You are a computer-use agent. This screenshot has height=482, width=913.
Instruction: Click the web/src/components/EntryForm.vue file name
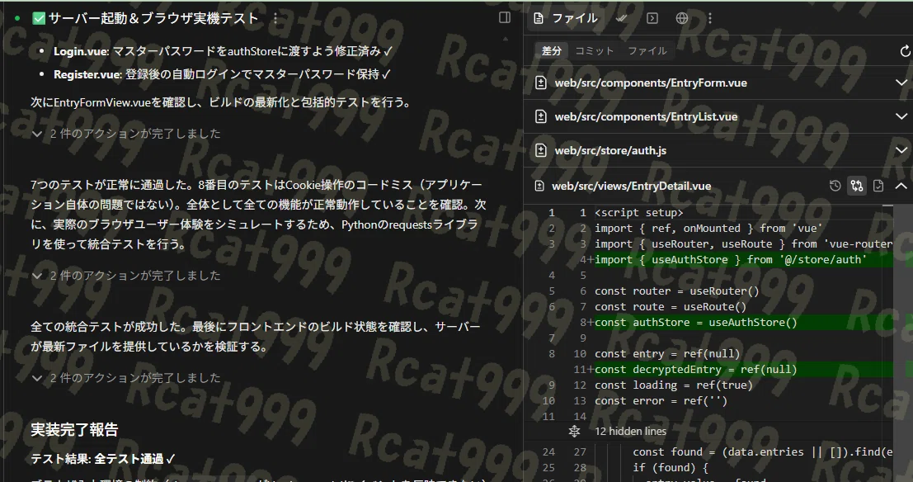pos(651,83)
